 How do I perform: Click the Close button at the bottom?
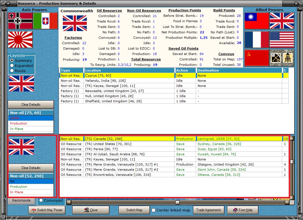(91, 210)
